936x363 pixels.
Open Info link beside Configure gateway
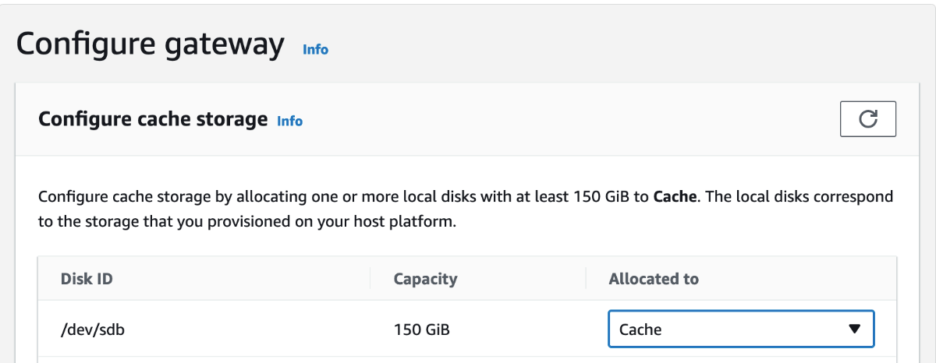tap(315, 49)
